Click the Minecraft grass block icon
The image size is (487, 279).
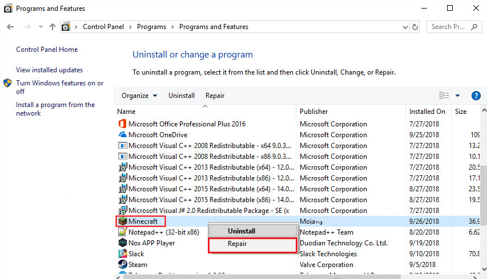[x=123, y=221]
